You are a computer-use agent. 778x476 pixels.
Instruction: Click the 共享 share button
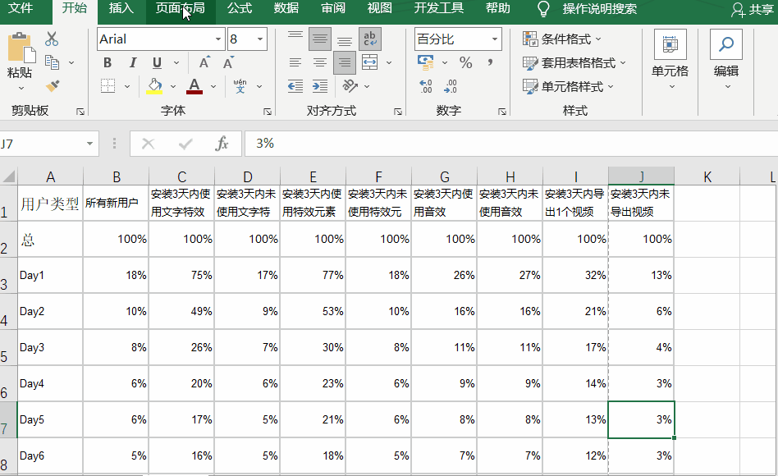tap(752, 9)
